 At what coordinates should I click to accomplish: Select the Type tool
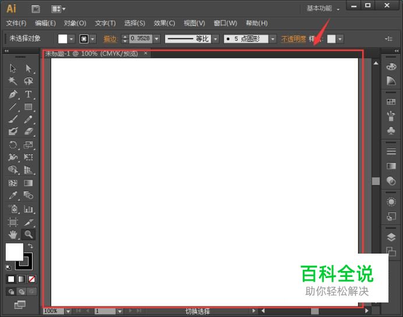click(29, 94)
